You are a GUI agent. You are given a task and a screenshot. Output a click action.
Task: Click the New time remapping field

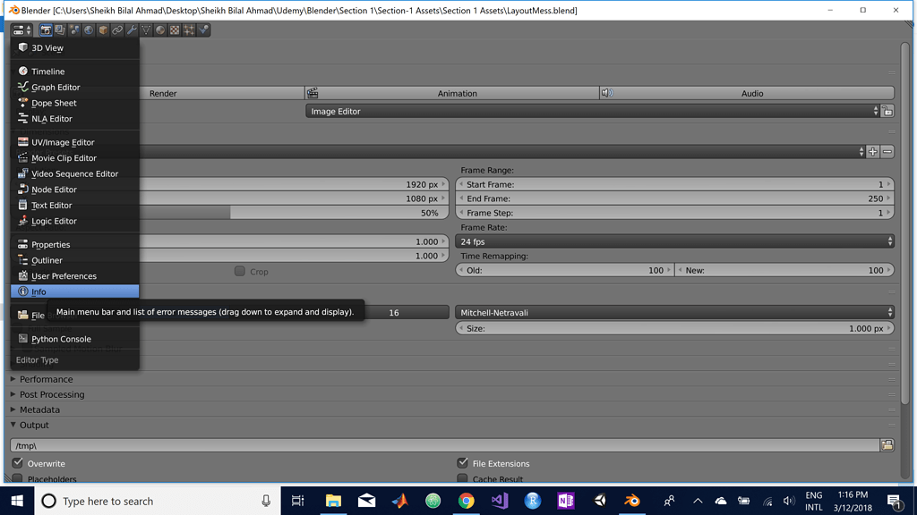pyautogui.click(x=784, y=270)
